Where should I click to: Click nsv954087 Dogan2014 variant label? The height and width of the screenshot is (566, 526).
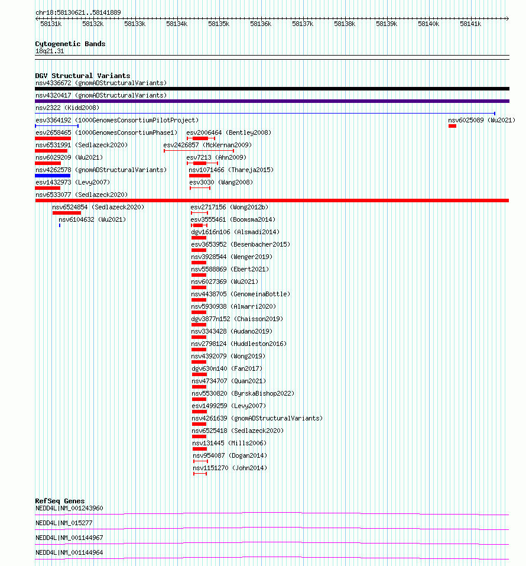[230, 455]
